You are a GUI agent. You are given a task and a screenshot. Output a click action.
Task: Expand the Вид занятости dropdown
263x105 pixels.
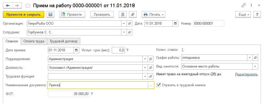[x=255, y=66]
